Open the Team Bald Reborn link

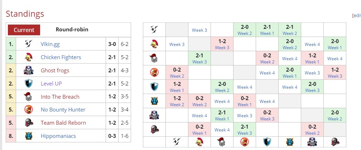pos(63,123)
